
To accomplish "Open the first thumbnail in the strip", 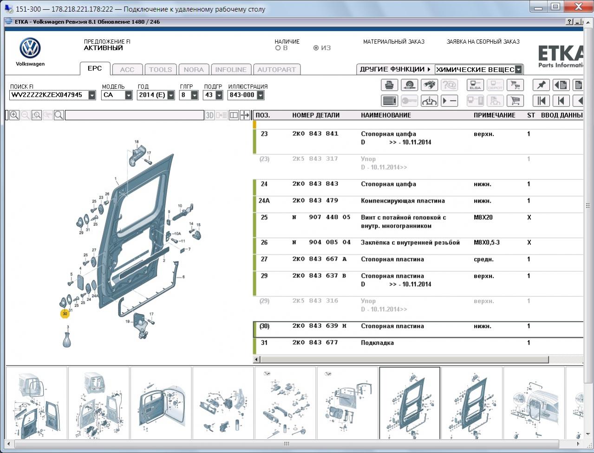I will tap(37, 403).
